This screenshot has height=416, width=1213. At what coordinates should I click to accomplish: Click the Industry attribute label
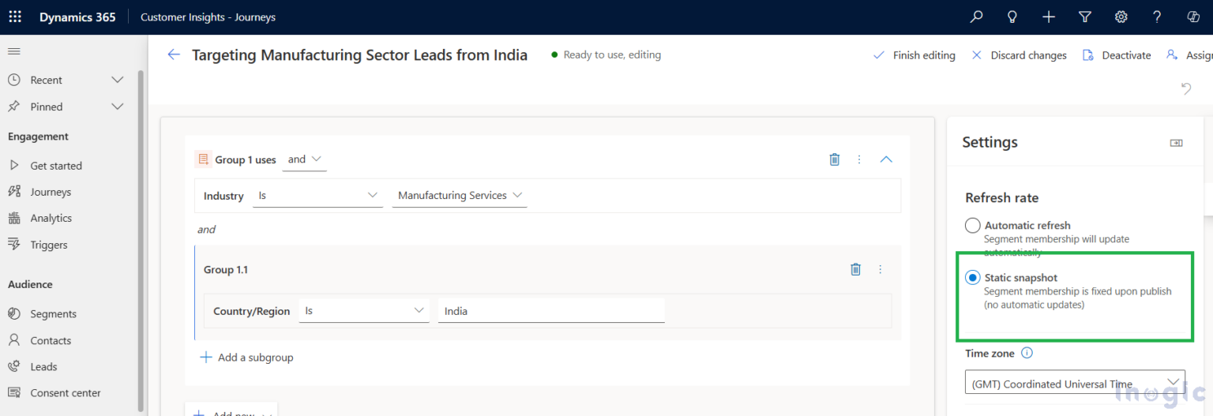click(x=223, y=196)
